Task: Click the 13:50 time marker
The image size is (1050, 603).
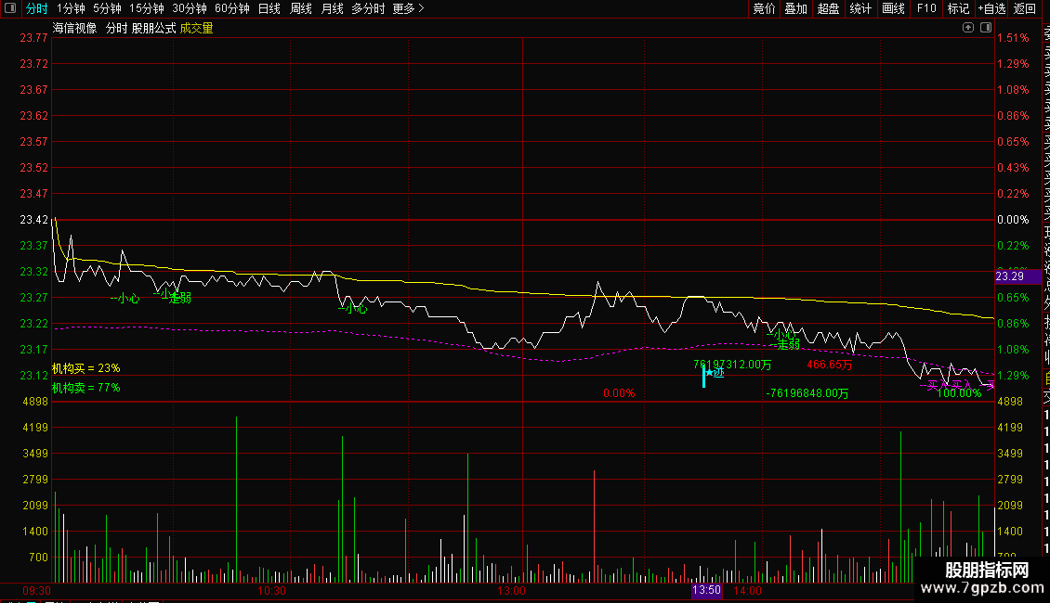Action: [706, 590]
